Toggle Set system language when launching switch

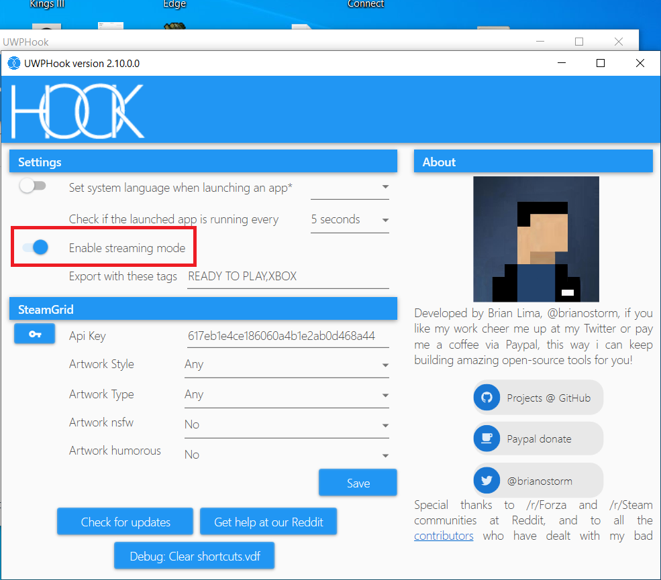click(x=33, y=186)
